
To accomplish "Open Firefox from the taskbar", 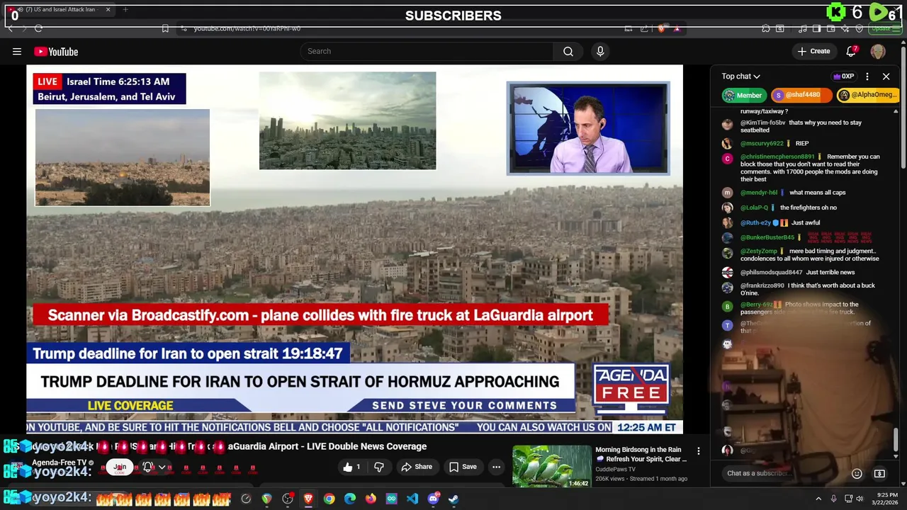I will 371,499.
